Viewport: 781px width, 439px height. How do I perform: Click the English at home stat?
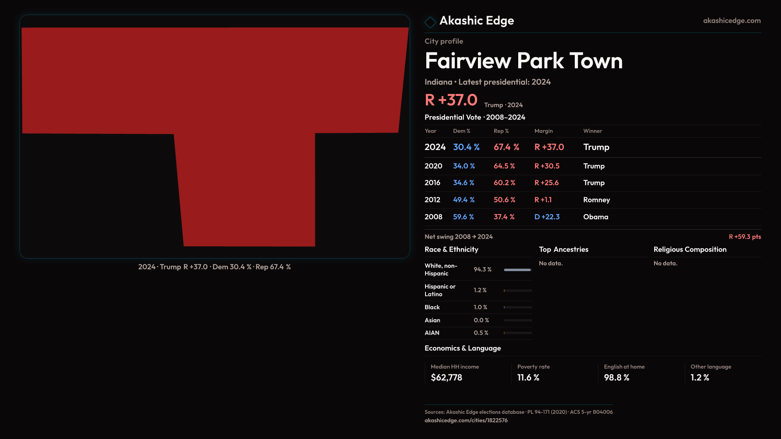point(624,373)
